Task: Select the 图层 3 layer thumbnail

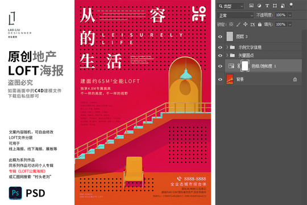Action: (x=230, y=36)
